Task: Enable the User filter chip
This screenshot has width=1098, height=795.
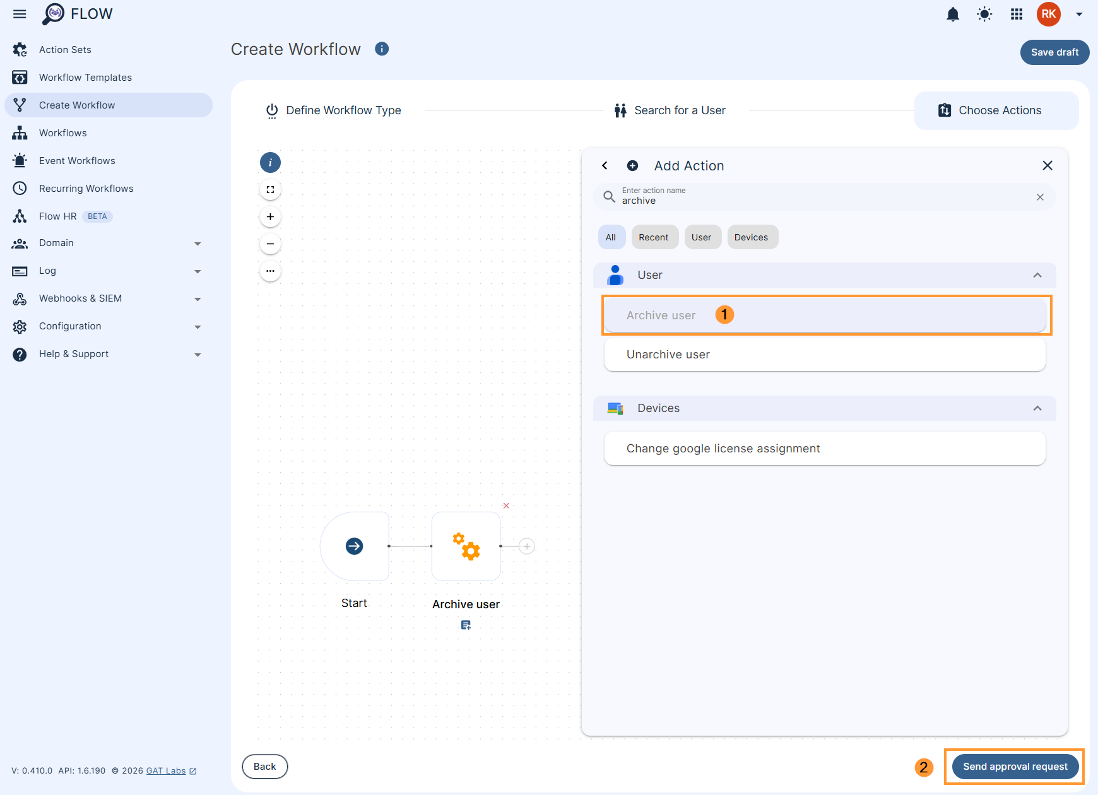Action: pyautogui.click(x=702, y=237)
